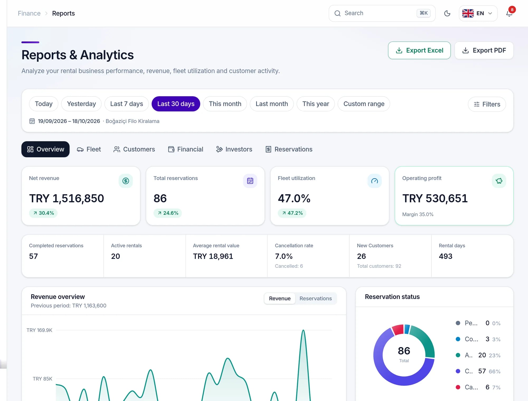Click the UK flag language icon
The image size is (528, 401).
468,13
